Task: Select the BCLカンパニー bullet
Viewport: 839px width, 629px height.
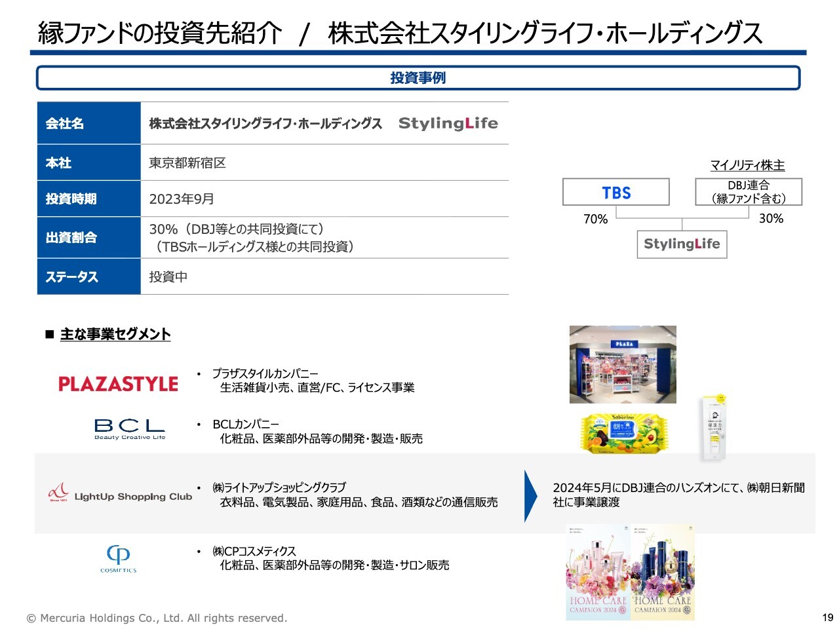Action: [246, 425]
